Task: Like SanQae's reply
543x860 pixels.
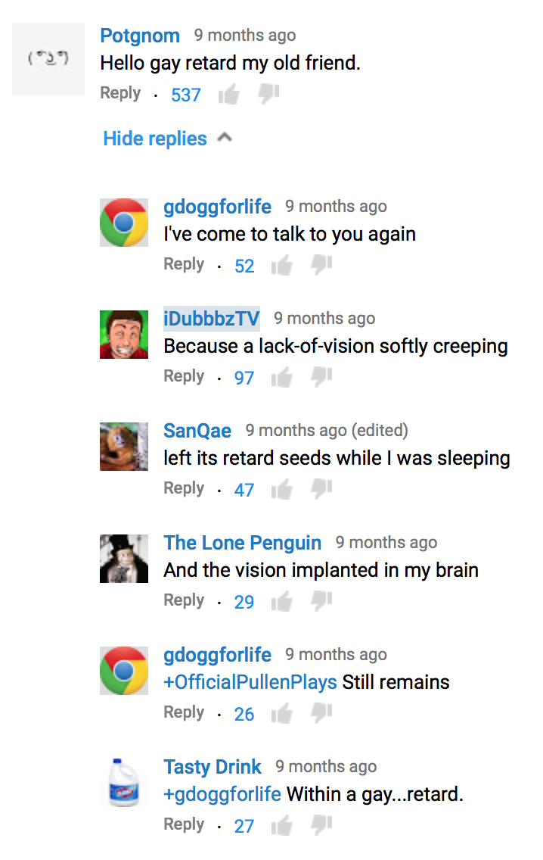Action: (x=281, y=489)
